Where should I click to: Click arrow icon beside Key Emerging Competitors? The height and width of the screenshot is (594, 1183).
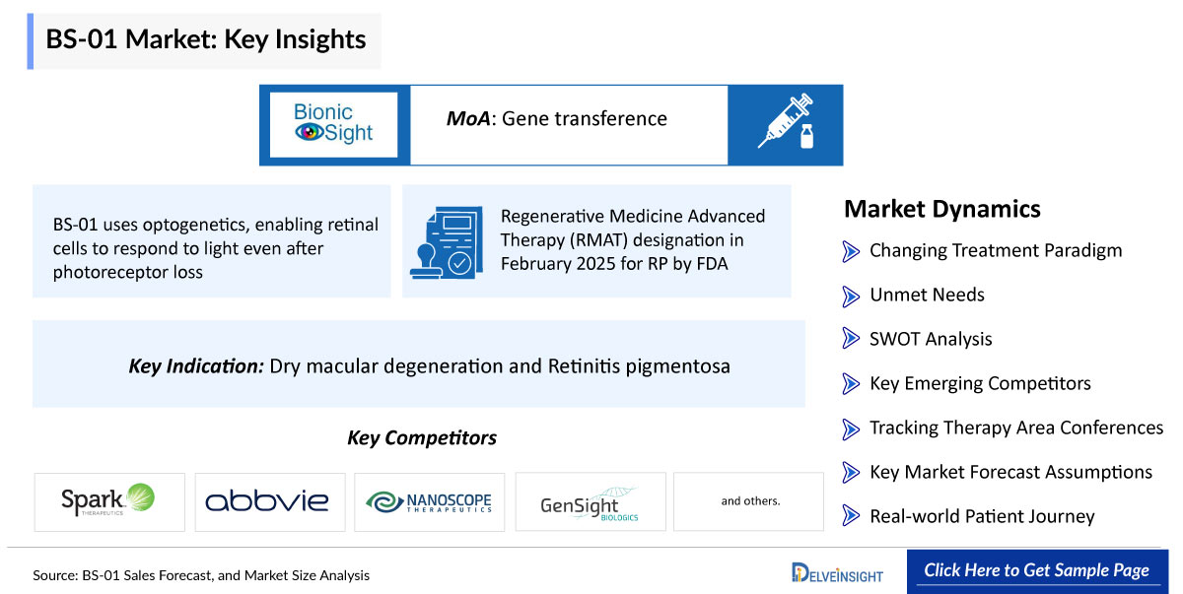852,384
